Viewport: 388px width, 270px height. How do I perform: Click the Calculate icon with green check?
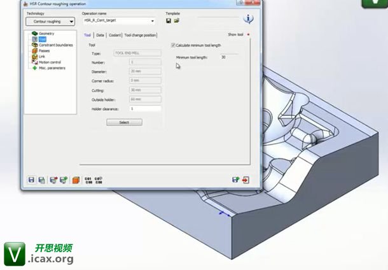(x=64, y=180)
